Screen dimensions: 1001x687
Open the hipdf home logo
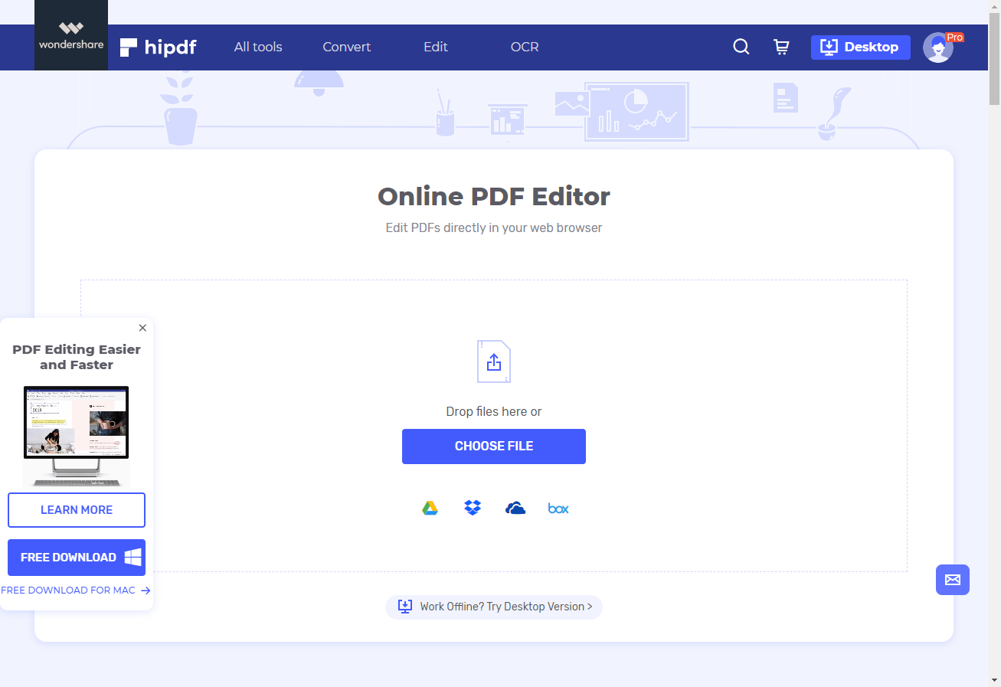click(159, 47)
